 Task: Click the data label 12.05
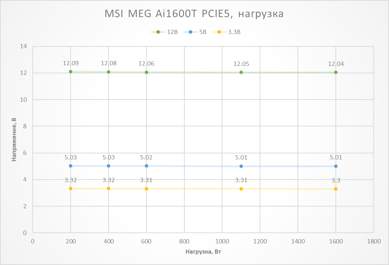point(241,64)
